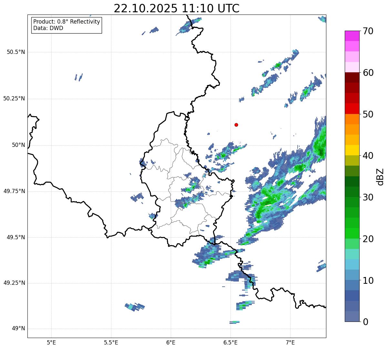
Task: Click the cyan colorbar segment above 10
Action: pyautogui.click(x=352, y=264)
